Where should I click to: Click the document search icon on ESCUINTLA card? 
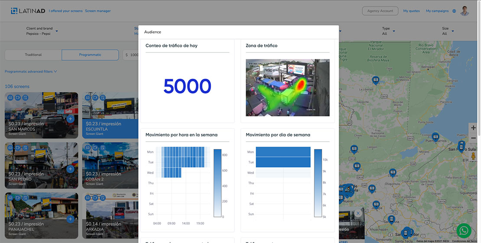(x=103, y=97)
